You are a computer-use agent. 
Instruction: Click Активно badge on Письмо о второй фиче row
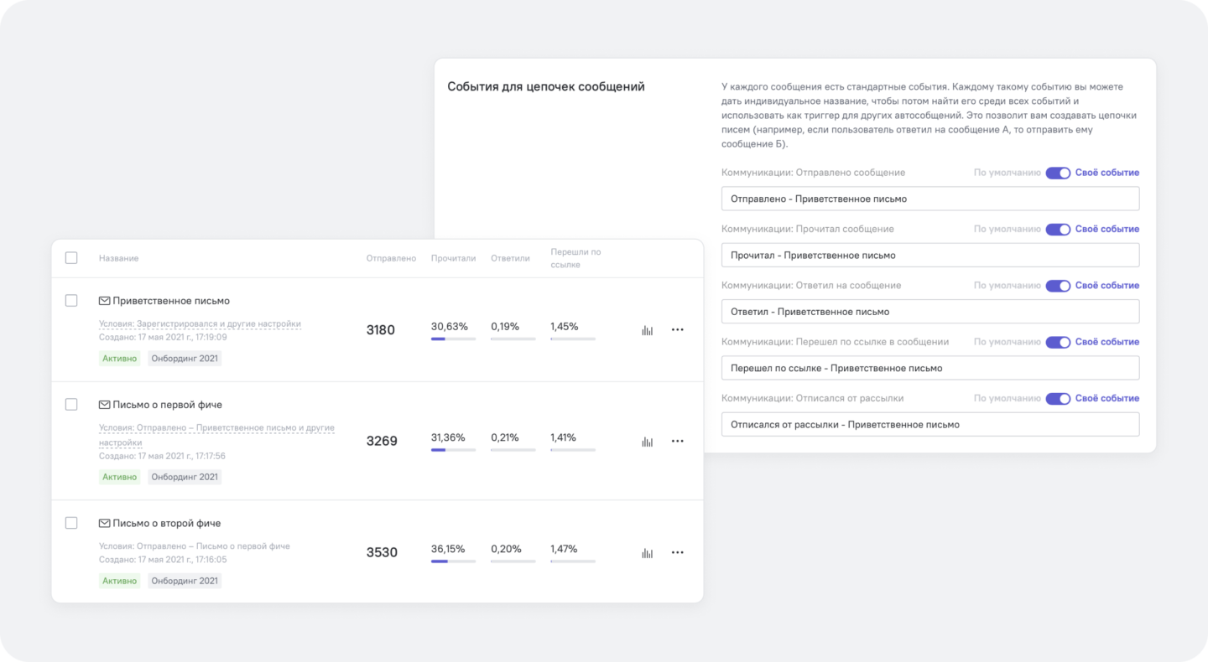click(120, 581)
